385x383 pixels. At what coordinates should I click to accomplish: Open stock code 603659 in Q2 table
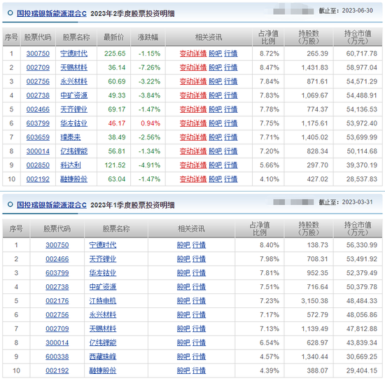(38, 137)
